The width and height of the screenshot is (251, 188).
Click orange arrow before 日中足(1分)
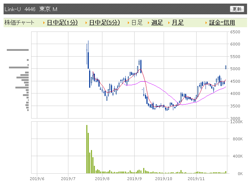(44, 23)
